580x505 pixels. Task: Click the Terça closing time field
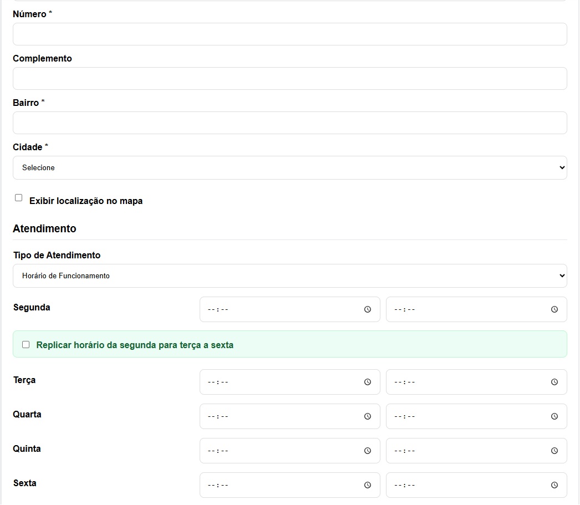click(476, 382)
